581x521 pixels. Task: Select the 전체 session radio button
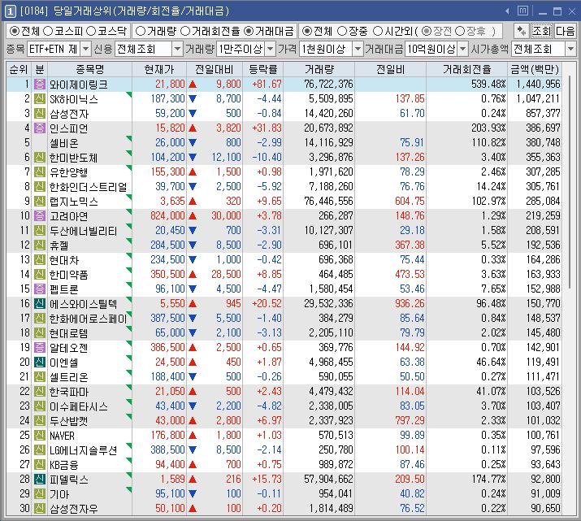[307, 31]
